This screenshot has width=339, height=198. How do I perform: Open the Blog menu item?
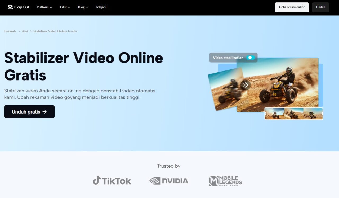tap(83, 7)
